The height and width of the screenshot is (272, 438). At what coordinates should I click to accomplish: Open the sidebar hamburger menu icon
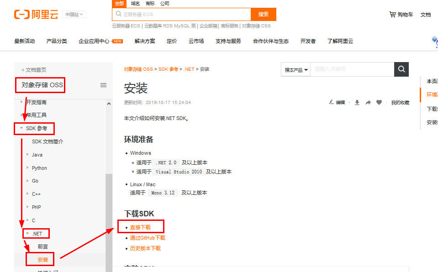point(103,85)
